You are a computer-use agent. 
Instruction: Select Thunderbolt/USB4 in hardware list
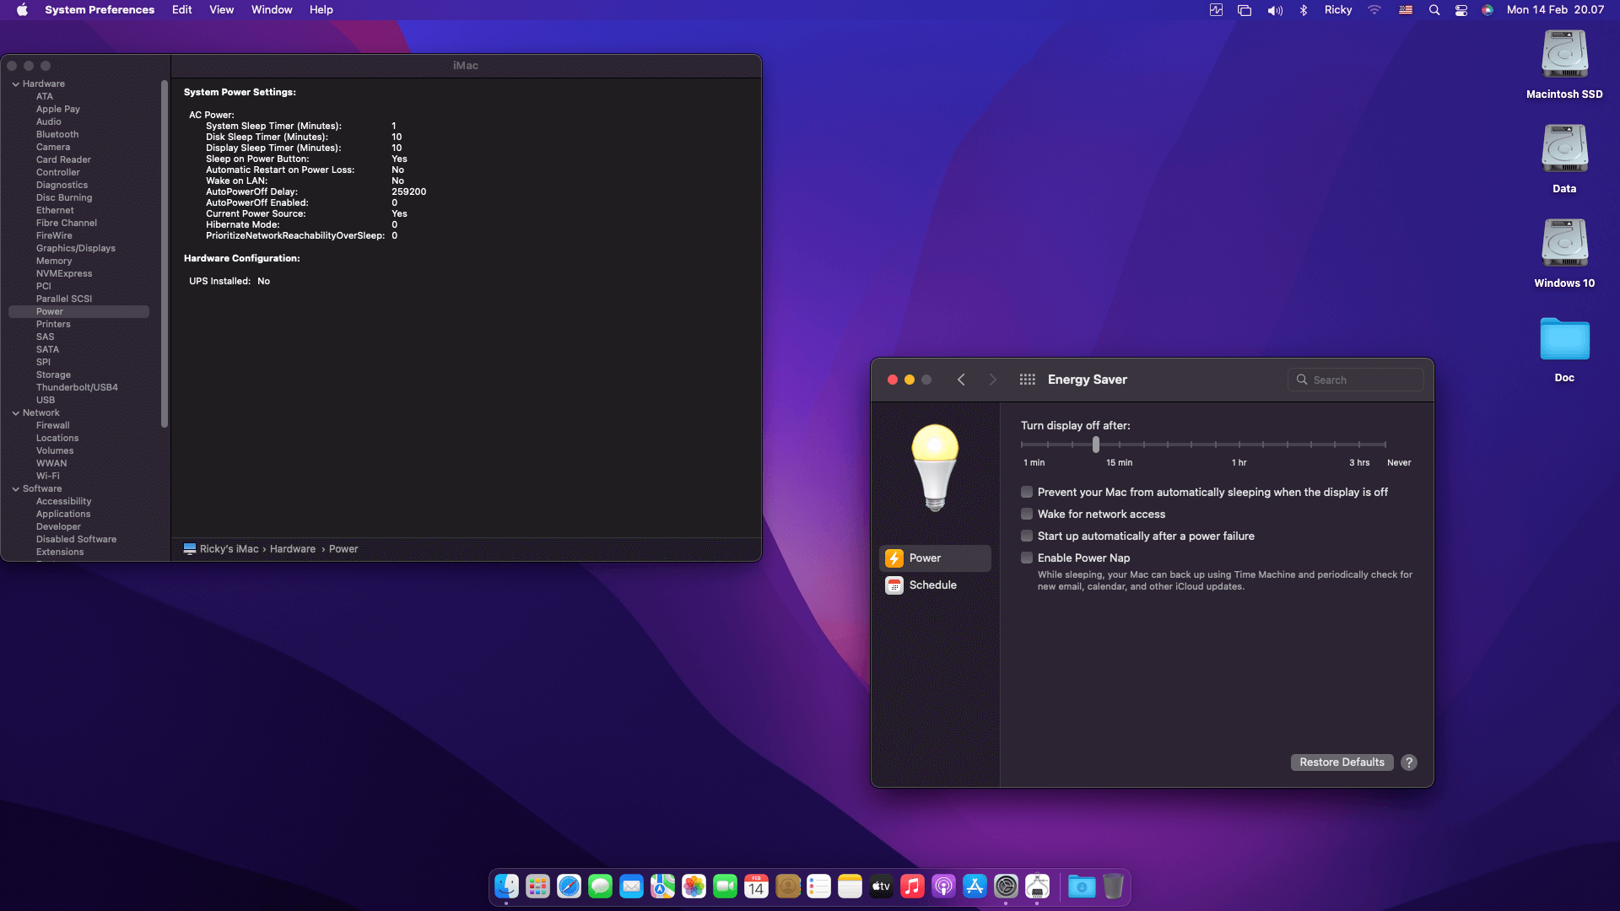coord(78,388)
